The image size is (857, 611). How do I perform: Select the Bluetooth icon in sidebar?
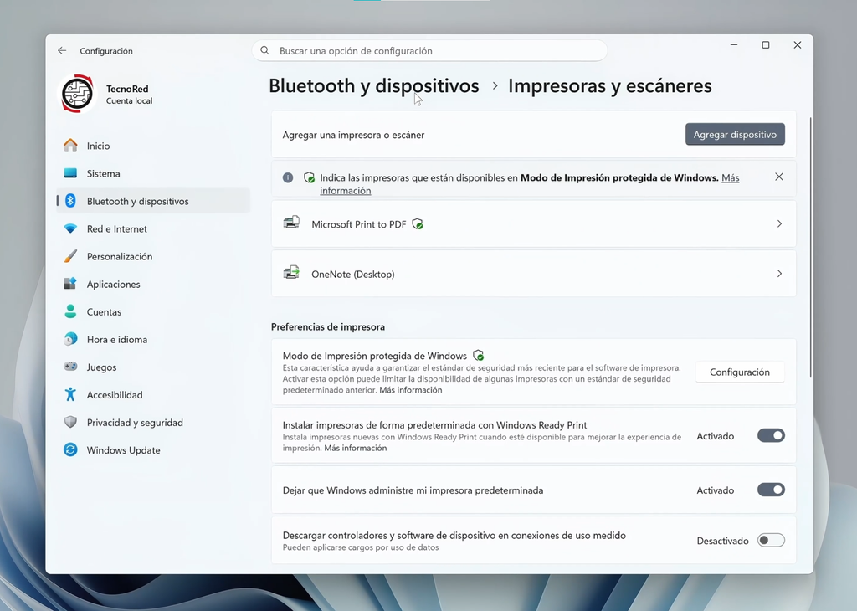click(x=70, y=201)
